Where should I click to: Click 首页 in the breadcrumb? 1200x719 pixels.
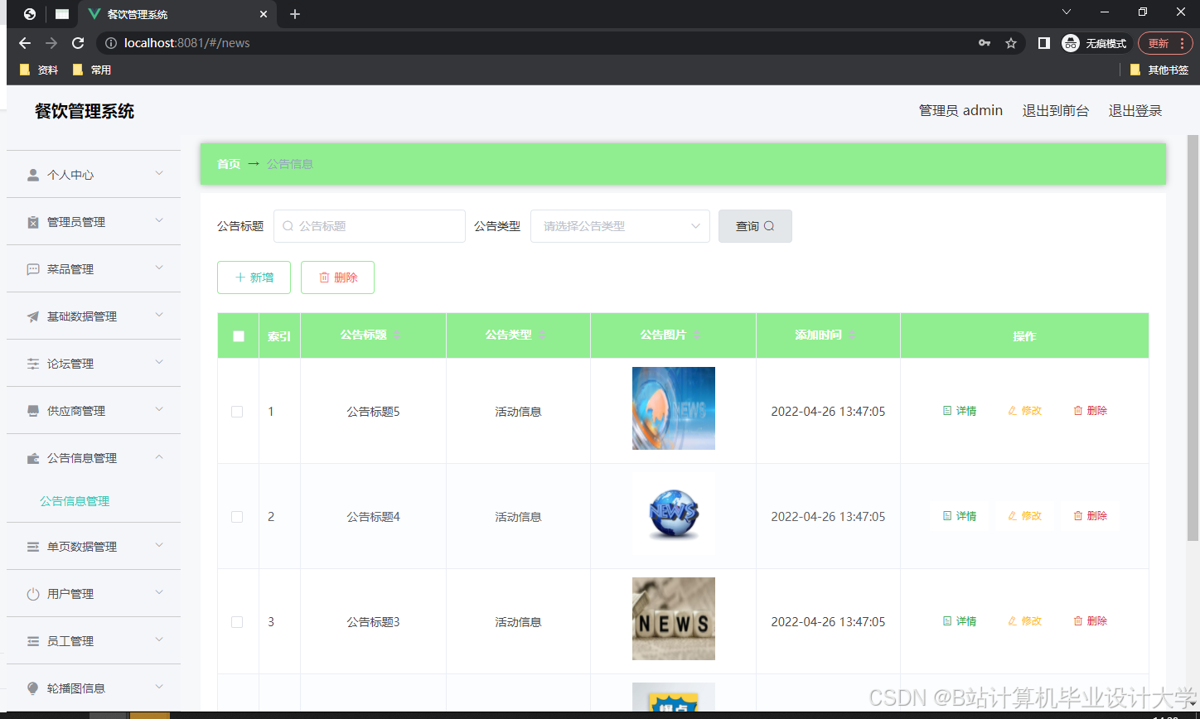click(x=229, y=164)
